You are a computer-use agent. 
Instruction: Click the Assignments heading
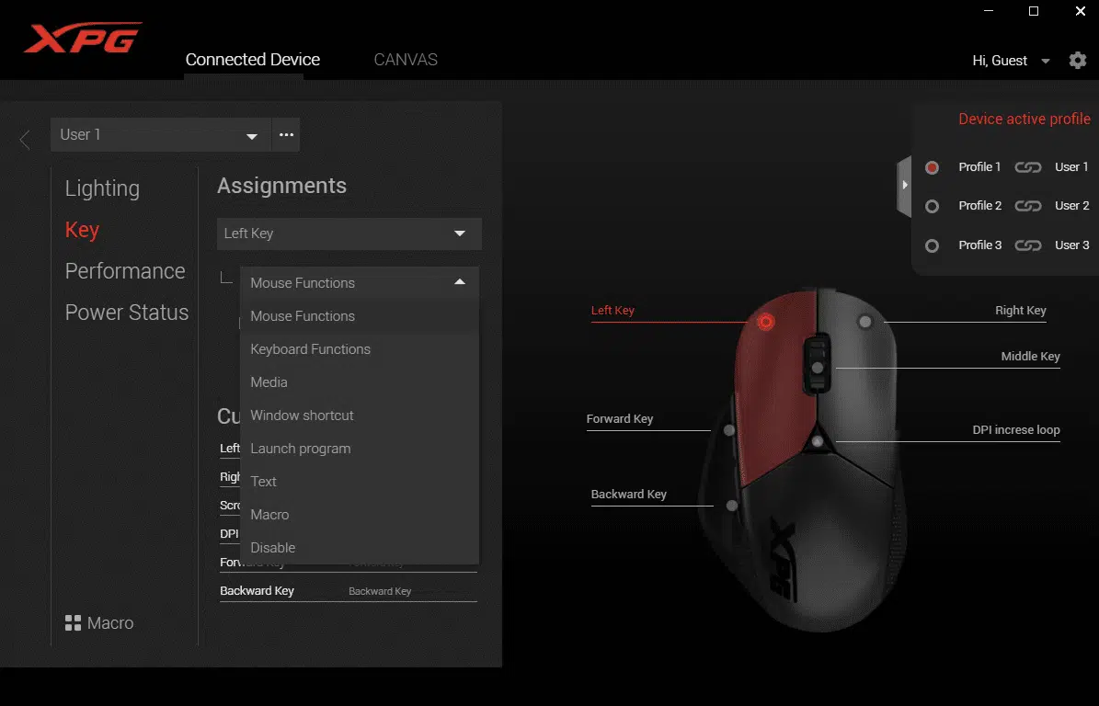click(281, 186)
